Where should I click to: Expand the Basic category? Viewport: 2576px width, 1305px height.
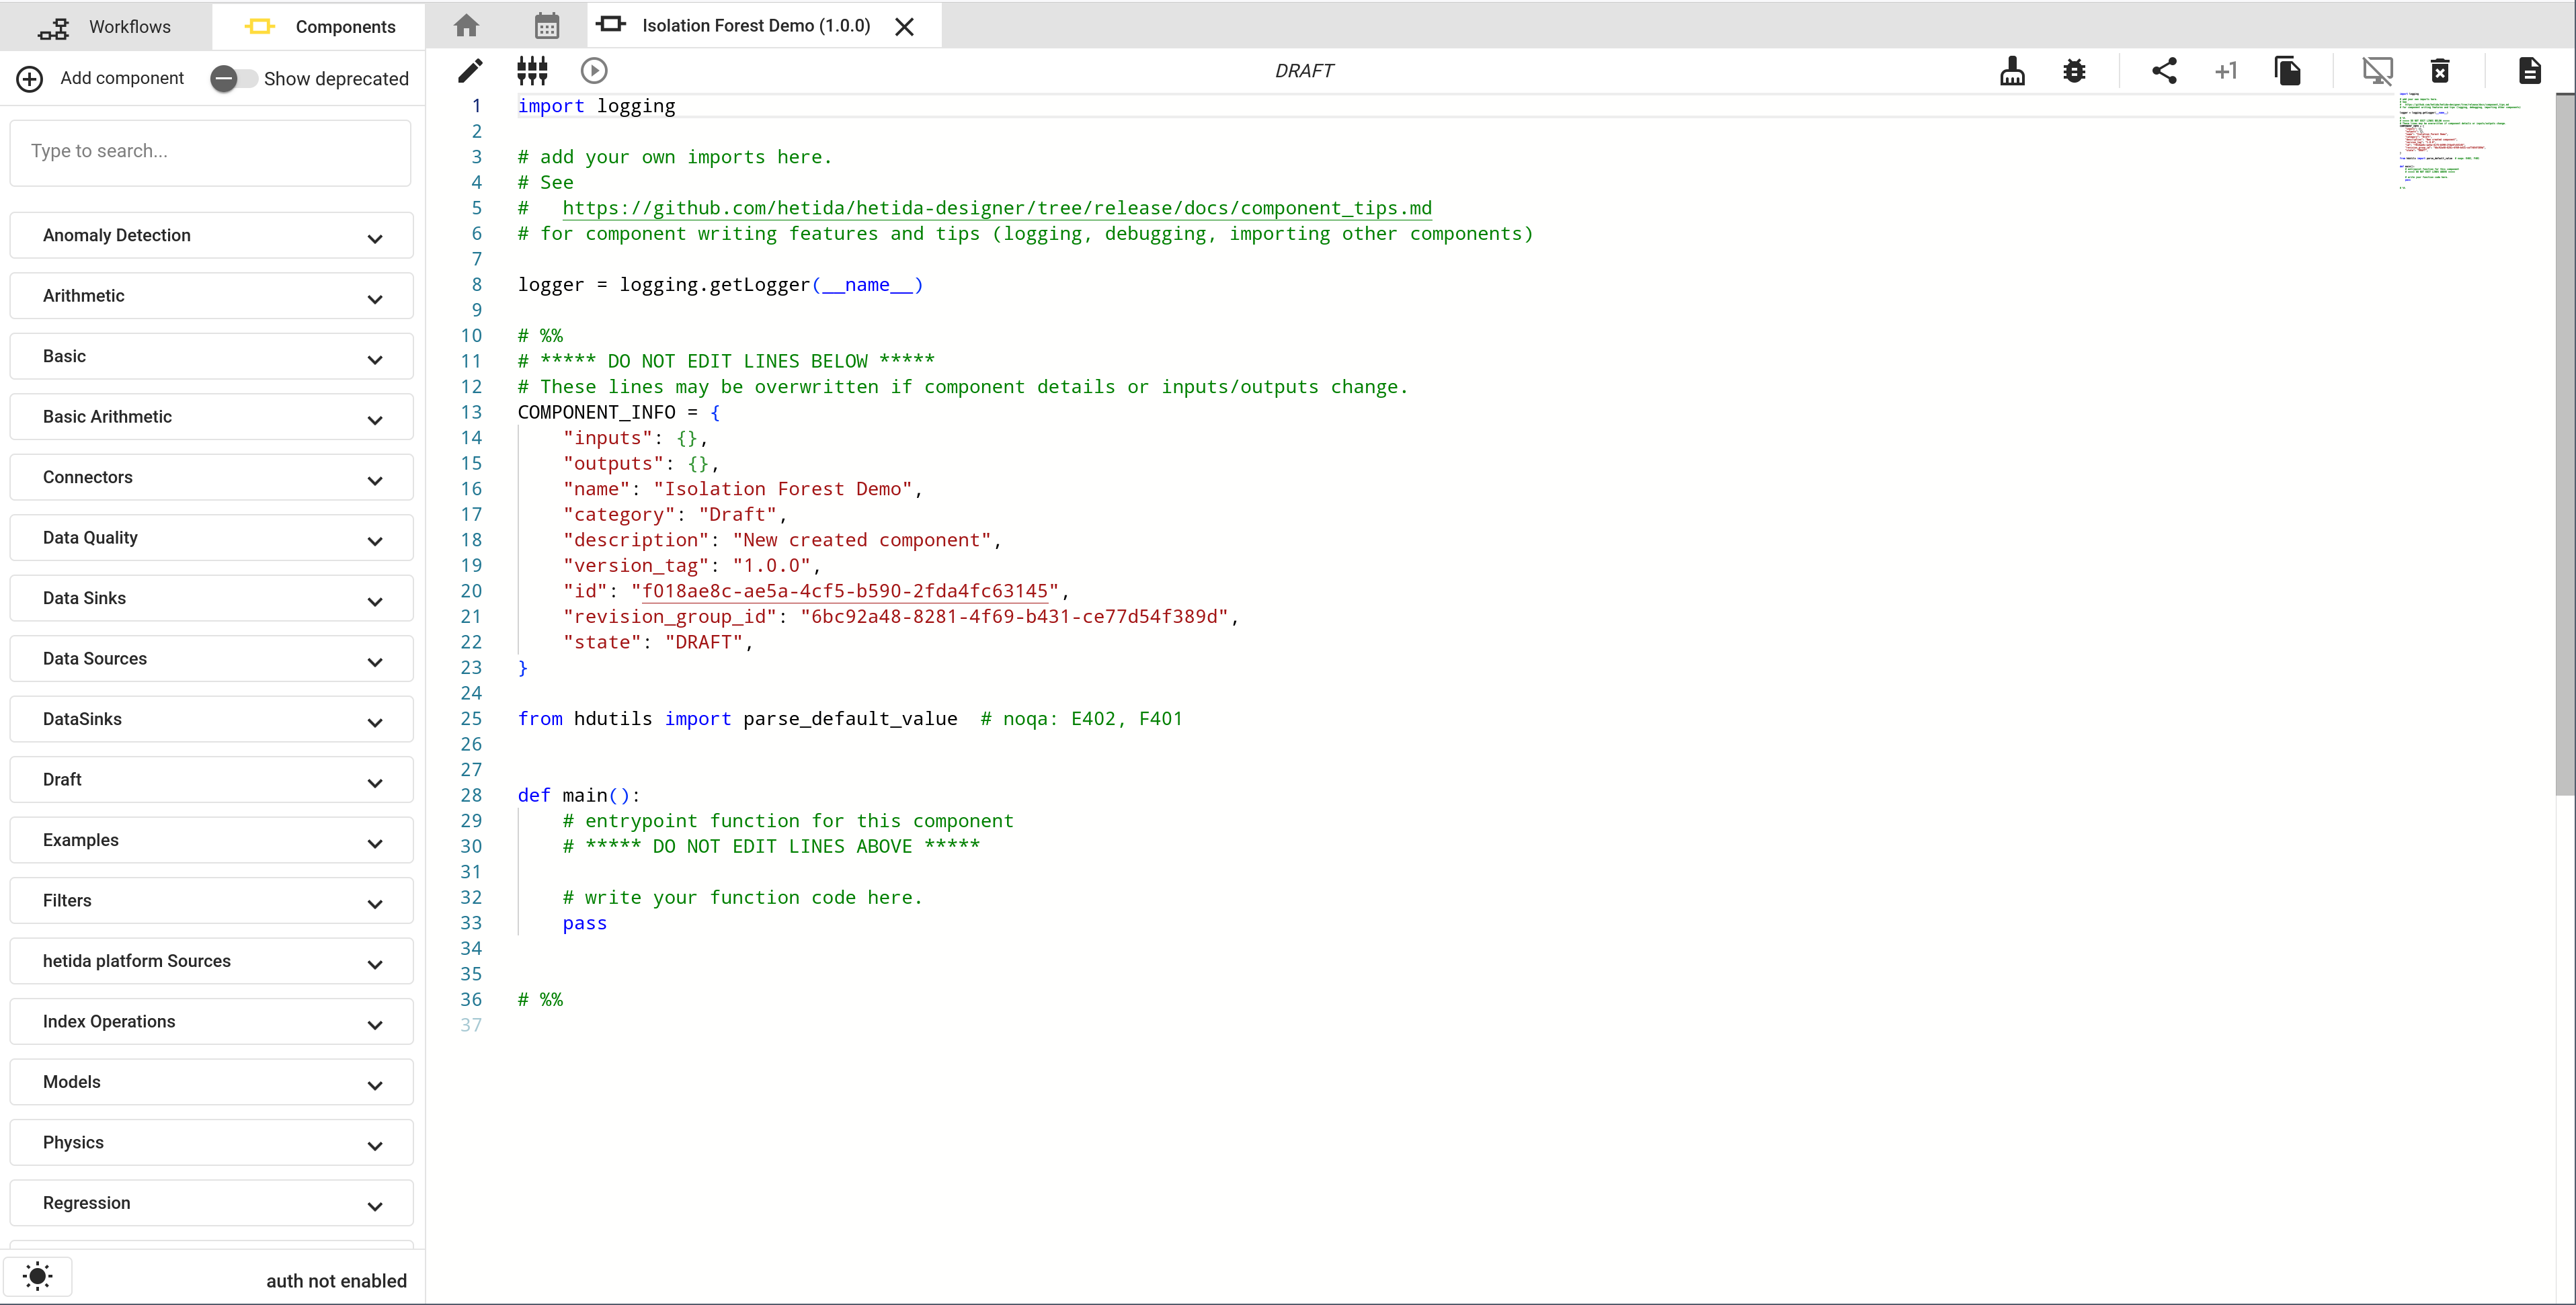point(211,356)
